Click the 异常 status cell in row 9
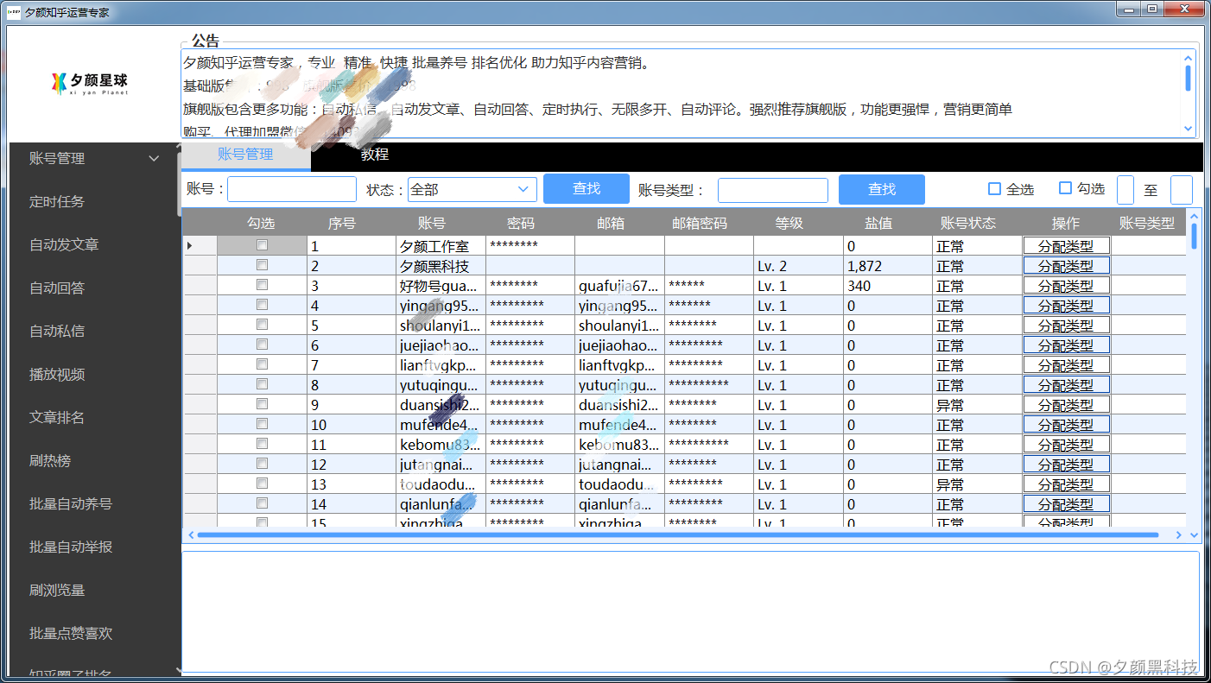 pyautogui.click(x=978, y=404)
